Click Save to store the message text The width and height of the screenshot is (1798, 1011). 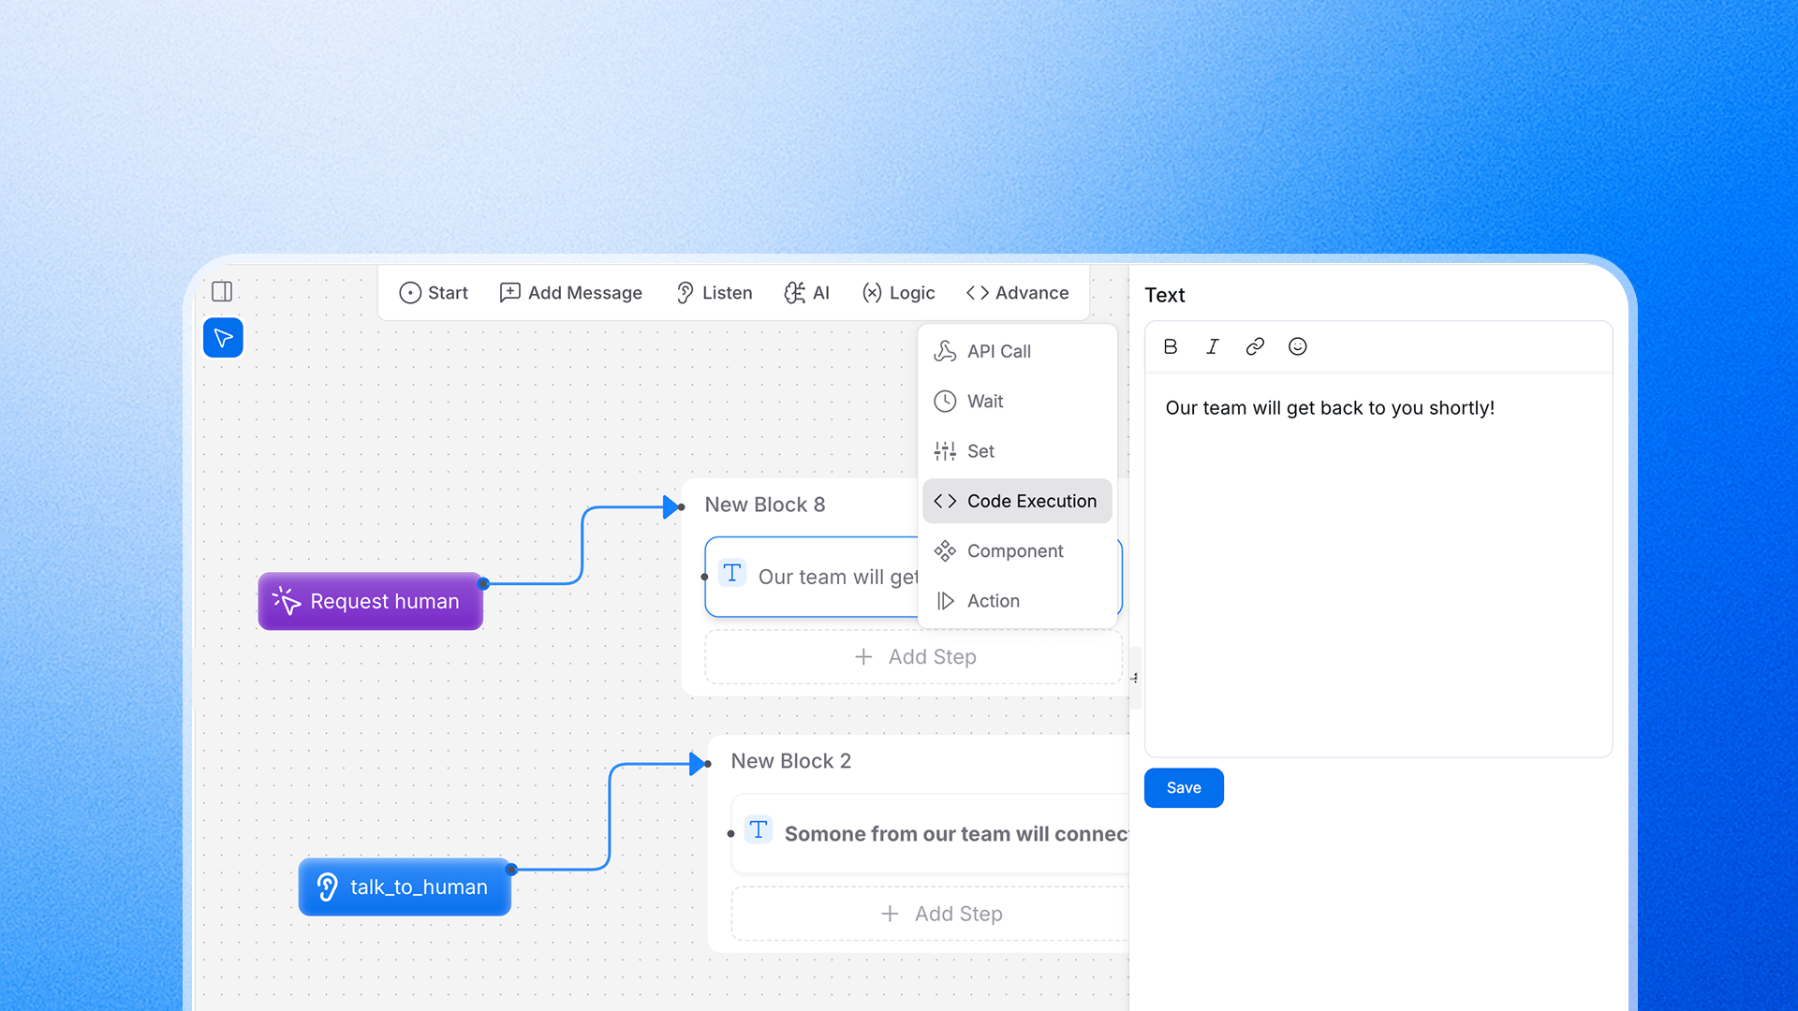tap(1183, 787)
